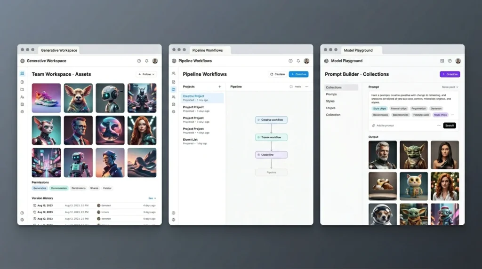Expand Version History See dropdown
This screenshot has width=482, height=269.
click(x=152, y=198)
